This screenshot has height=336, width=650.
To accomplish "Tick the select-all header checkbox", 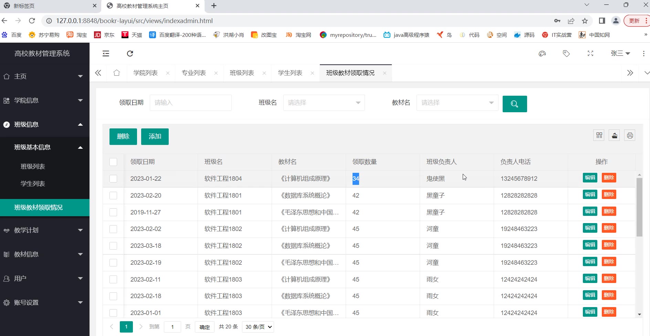I will pyautogui.click(x=113, y=162).
